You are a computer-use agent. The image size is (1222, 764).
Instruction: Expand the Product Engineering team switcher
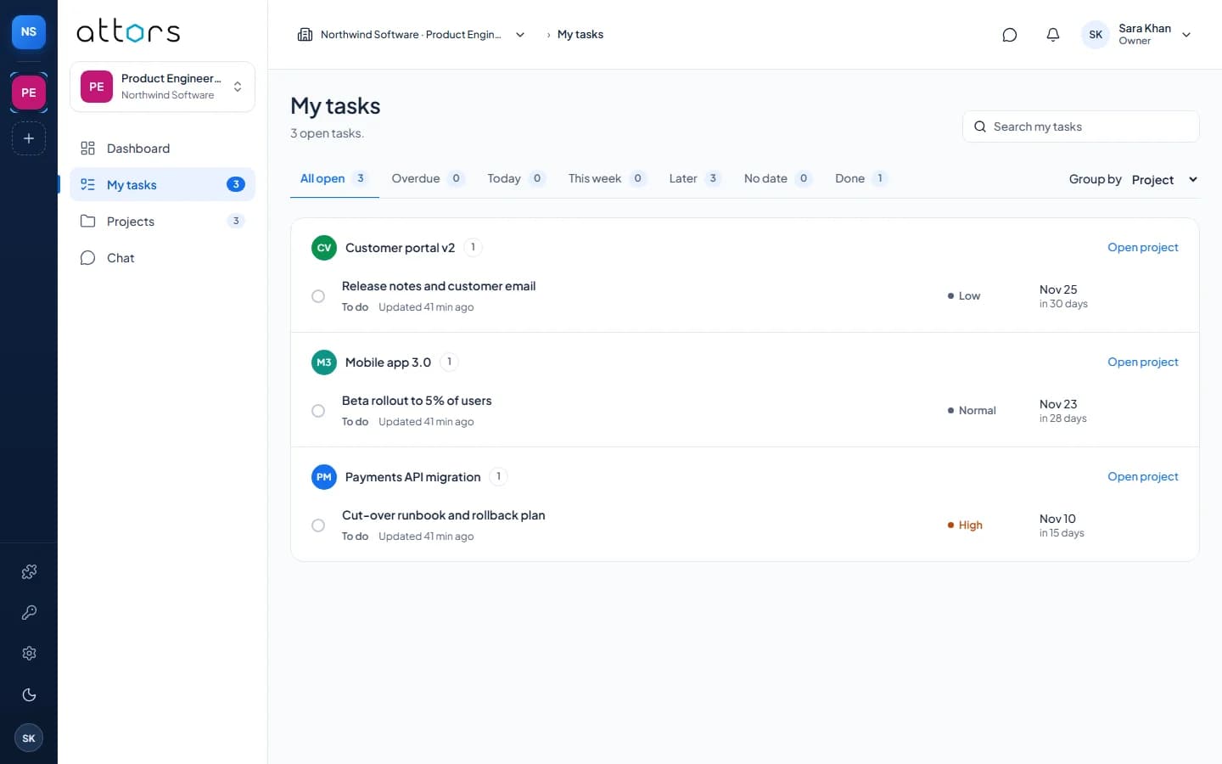(162, 87)
